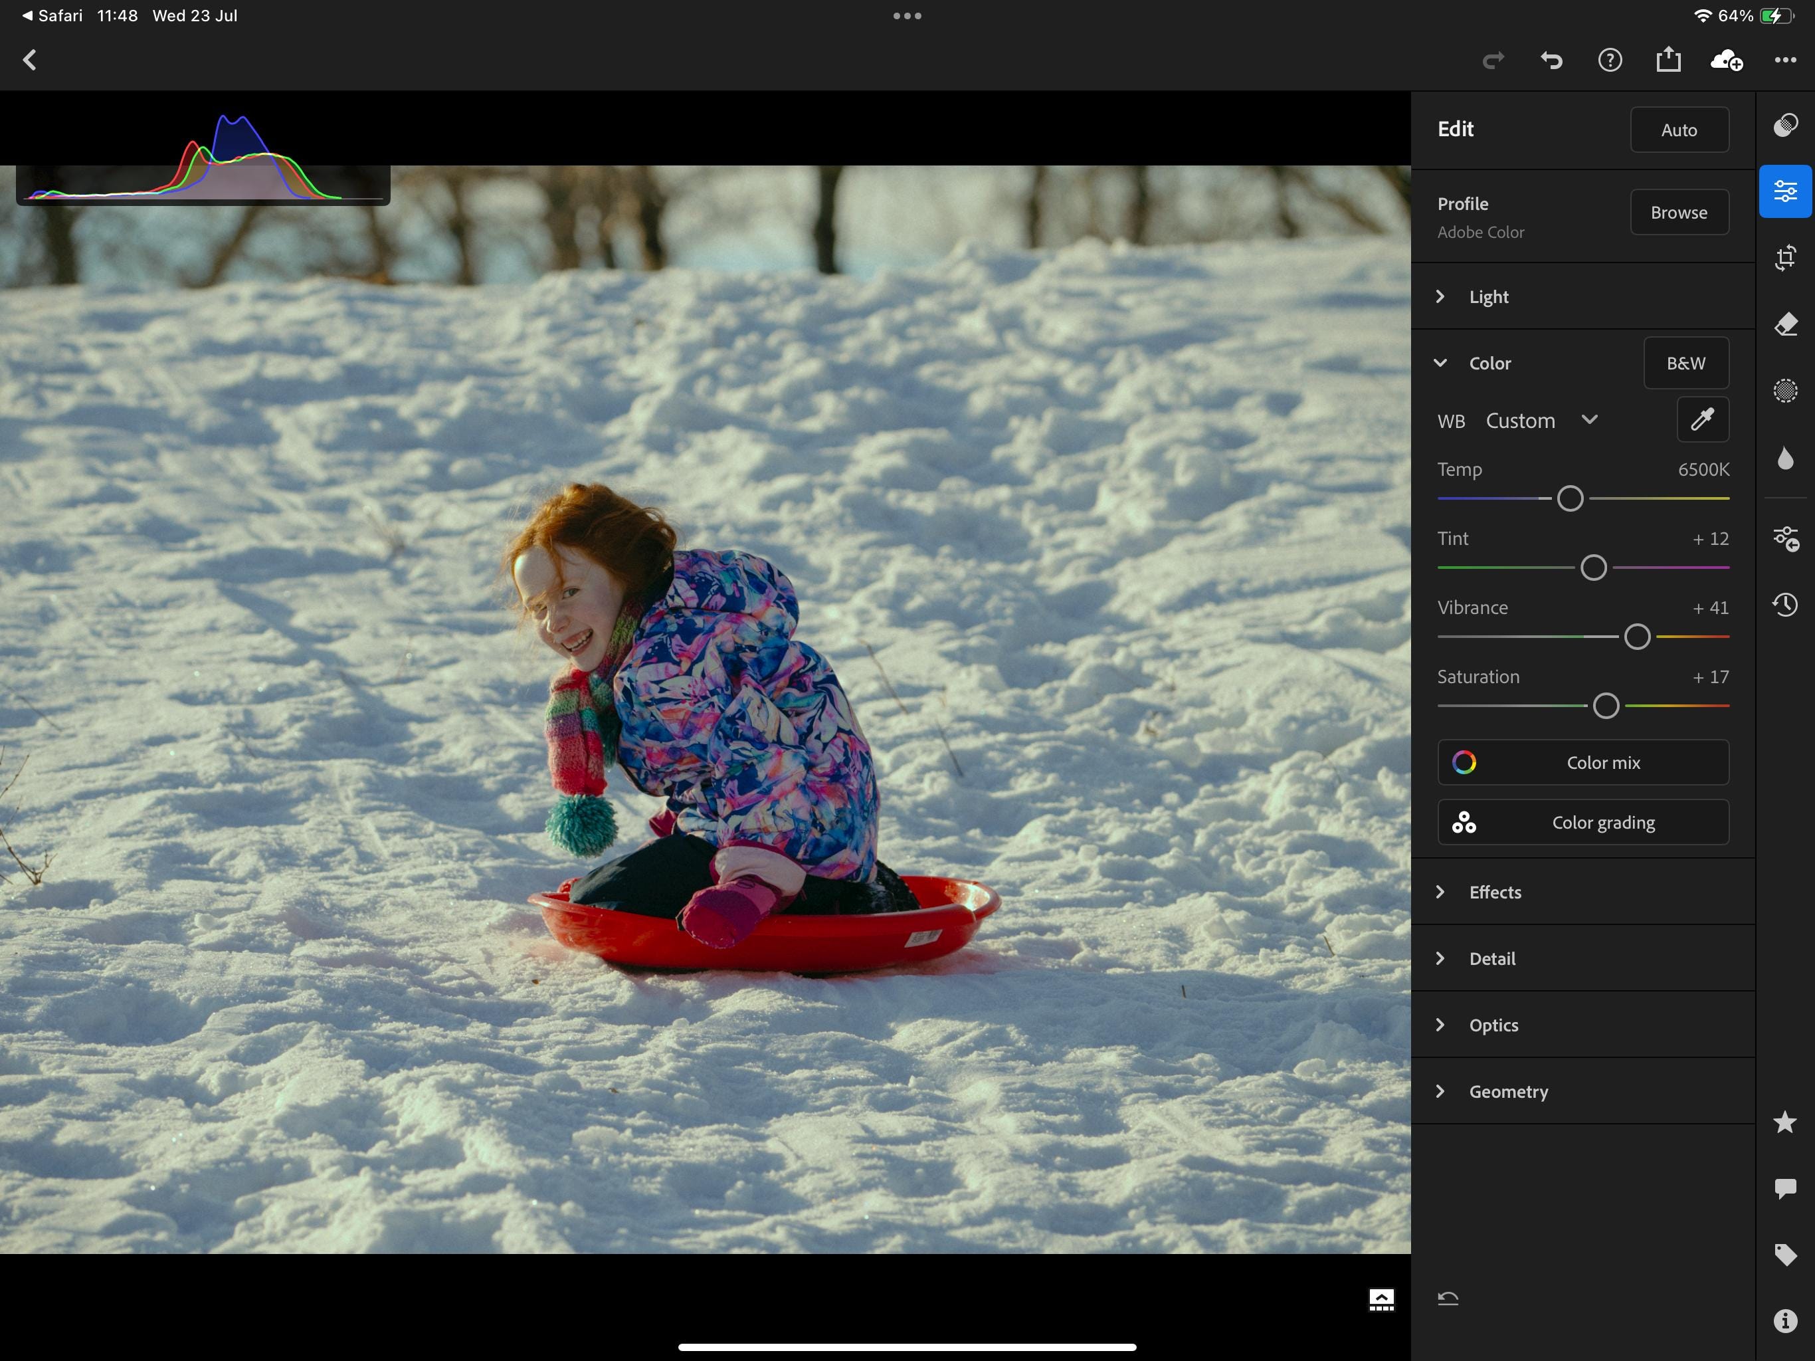Open the Versions sliders-plus icon

pos(1786,538)
